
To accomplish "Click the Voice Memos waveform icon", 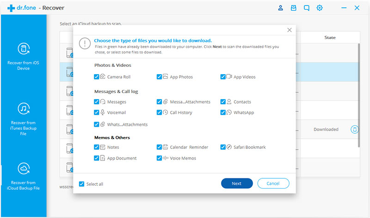I will 165,158.
